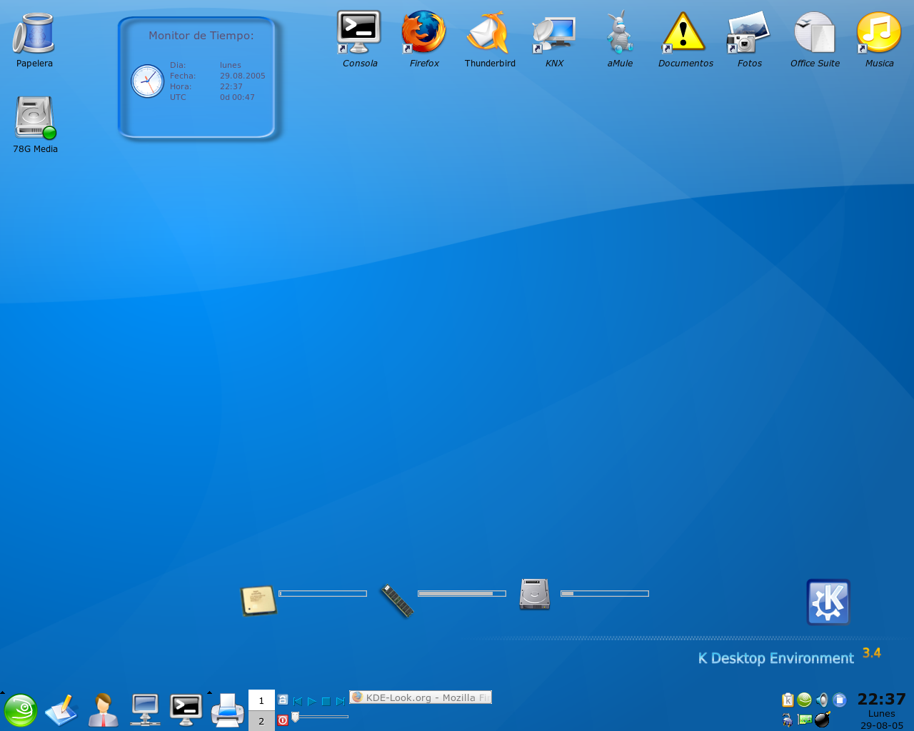Click the red logout button in panel
This screenshot has height=731, width=914.
[x=283, y=720]
